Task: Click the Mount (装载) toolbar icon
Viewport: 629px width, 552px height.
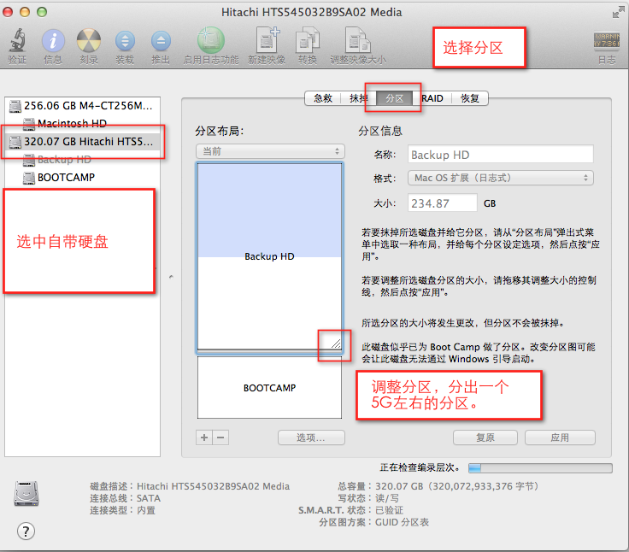Action: [x=125, y=41]
